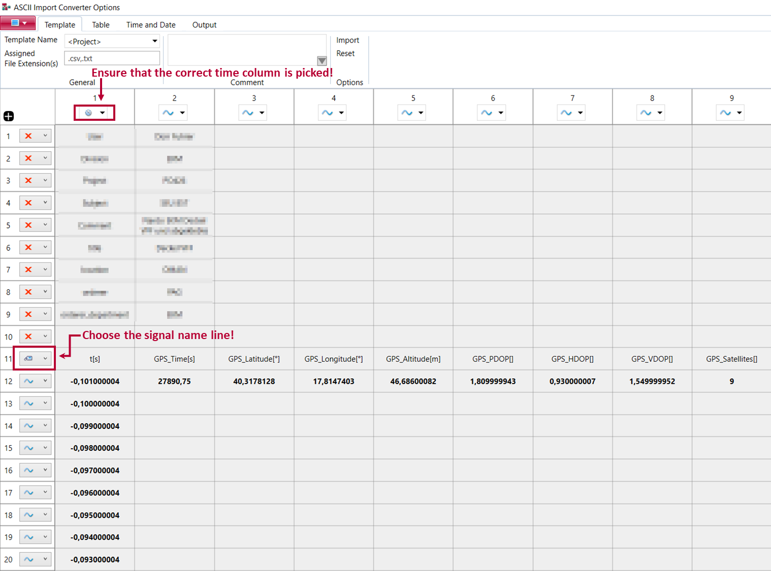Image resolution: width=771 pixels, height=571 pixels.
Task: Click the data wave icon on row 12
Action: [x=28, y=381]
